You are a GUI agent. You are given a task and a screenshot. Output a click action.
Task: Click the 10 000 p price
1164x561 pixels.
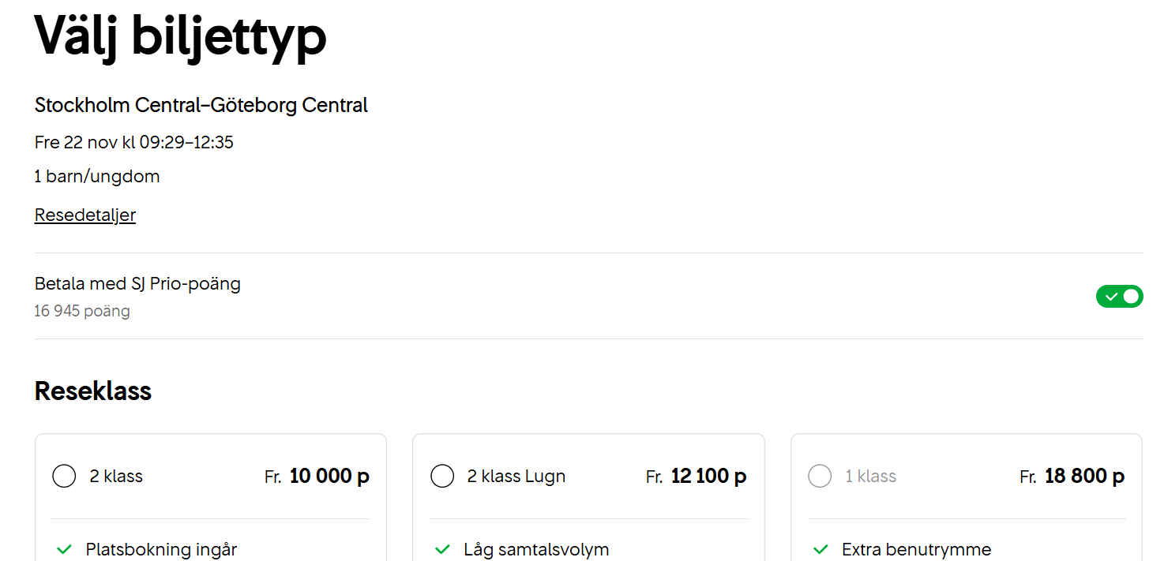click(329, 477)
